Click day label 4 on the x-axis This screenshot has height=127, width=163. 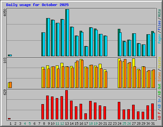click(25, 124)
